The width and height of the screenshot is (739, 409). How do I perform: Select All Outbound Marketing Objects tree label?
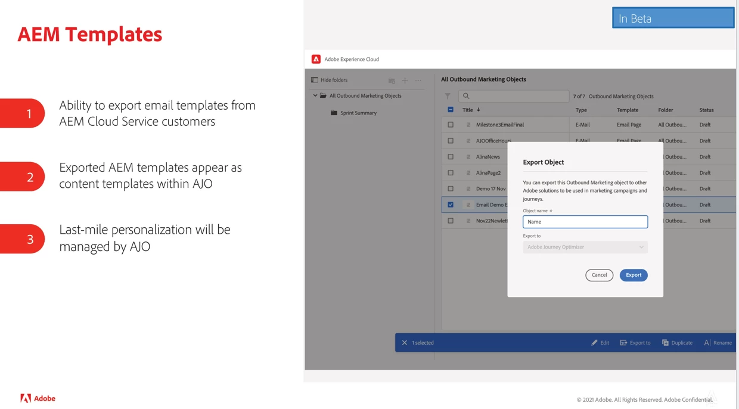(365, 95)
